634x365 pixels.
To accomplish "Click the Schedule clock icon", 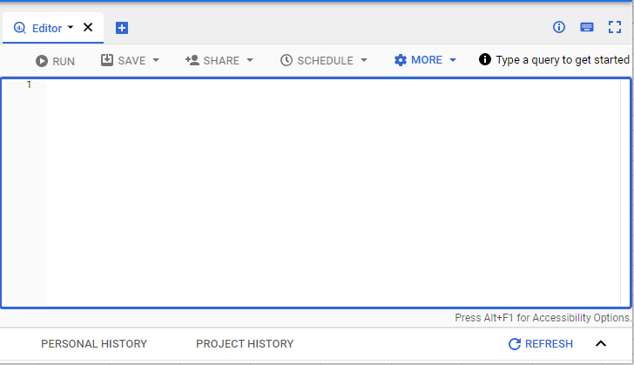I will (287, 60).
